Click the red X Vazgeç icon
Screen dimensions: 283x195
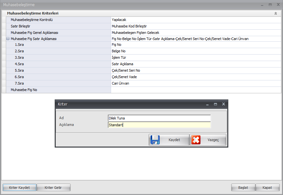196,140
